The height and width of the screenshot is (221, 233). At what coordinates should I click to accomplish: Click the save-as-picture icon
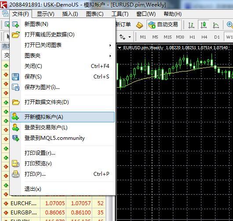click(x=16, y=87)
